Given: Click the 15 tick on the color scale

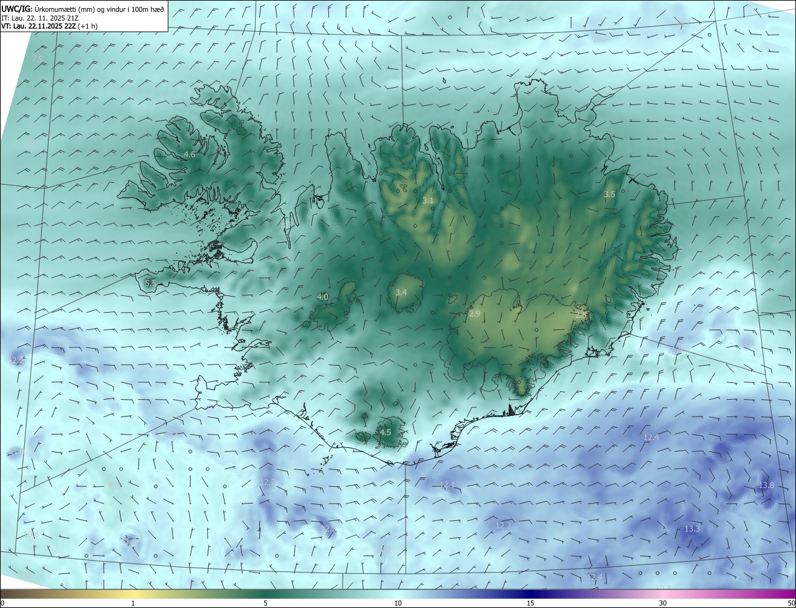Looking at the screenshot, I should click(x=530, y=603).
